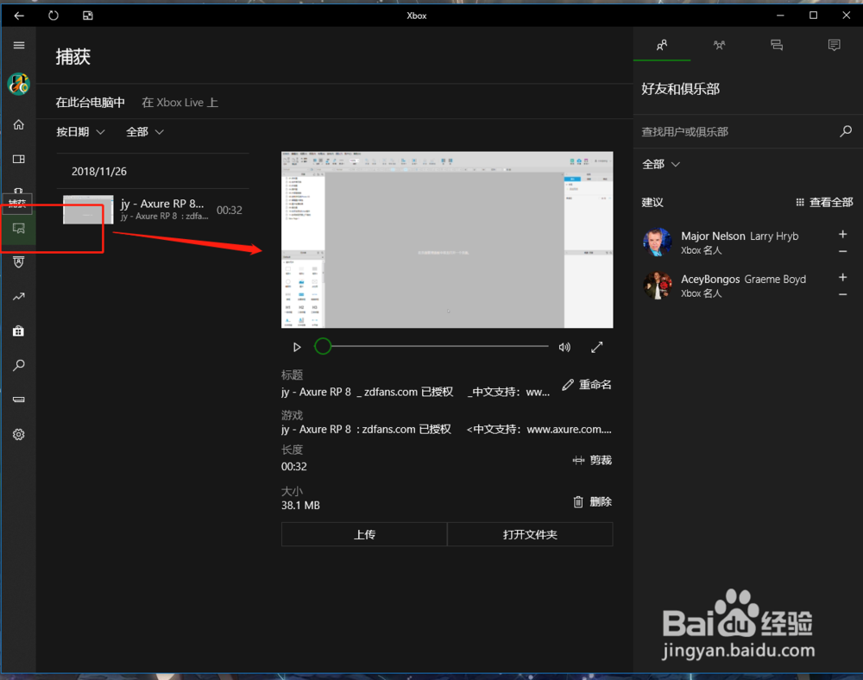Click 剪裁 to trim the clip

tap(592, 460)
